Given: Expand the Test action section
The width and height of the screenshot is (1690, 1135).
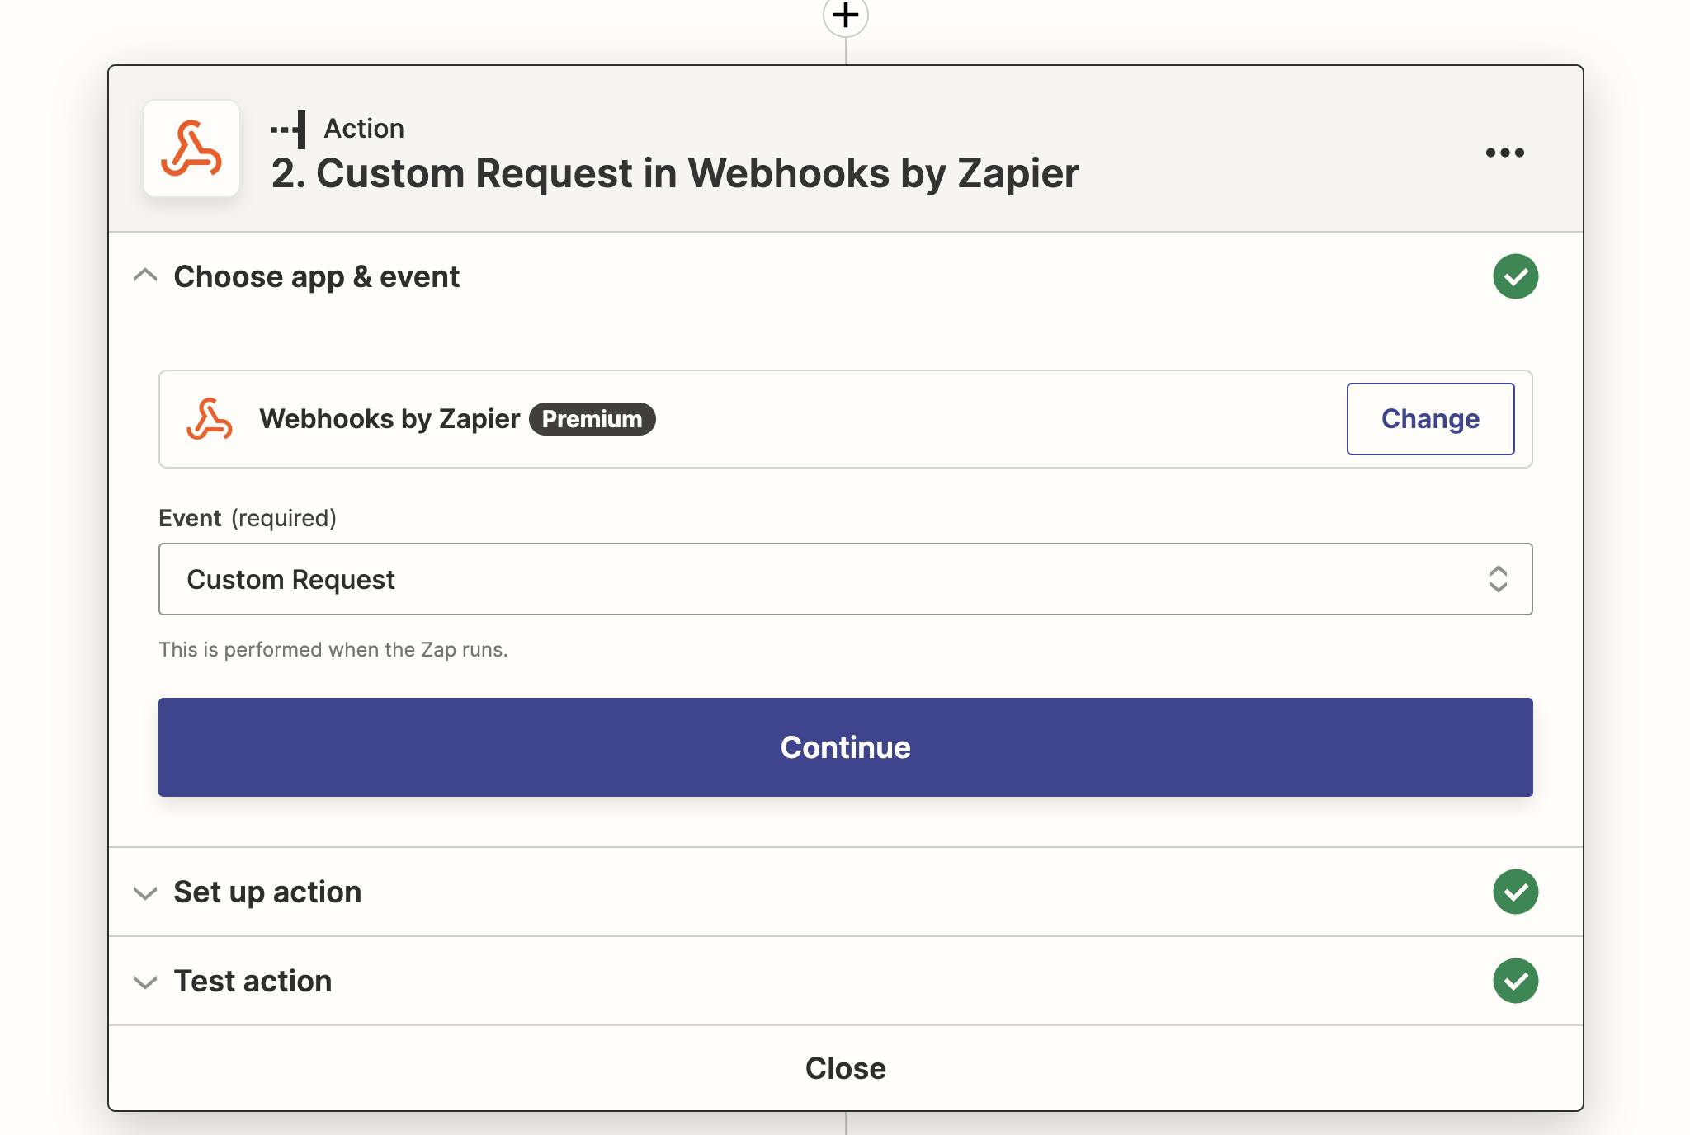Looking at the screenshot, I should pyautogui.click(x=146, y=982).
